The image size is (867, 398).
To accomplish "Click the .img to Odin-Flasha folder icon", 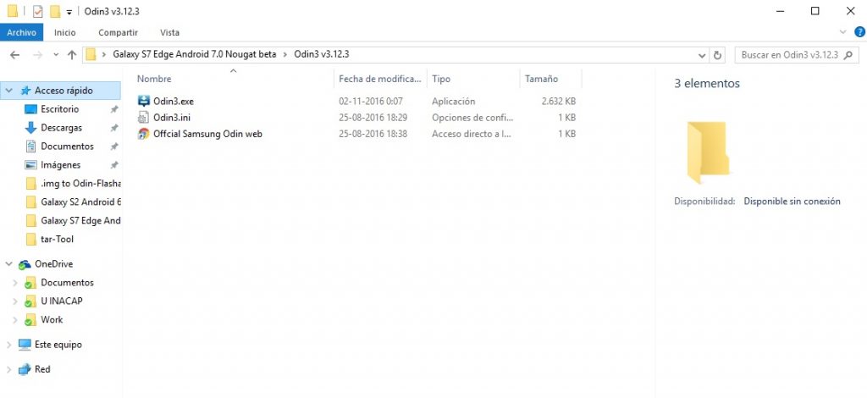I will pyautogui.click(x=31, y=184).
